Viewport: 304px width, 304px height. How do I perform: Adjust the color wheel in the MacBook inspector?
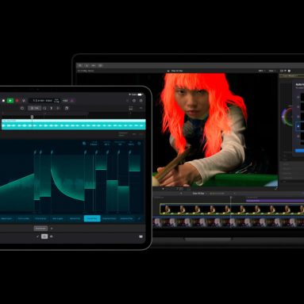[287, 117]
